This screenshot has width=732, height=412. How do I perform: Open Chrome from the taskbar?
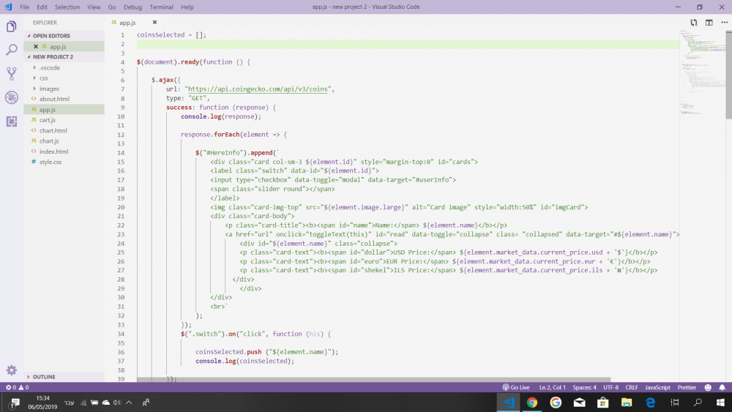(531, 402)
